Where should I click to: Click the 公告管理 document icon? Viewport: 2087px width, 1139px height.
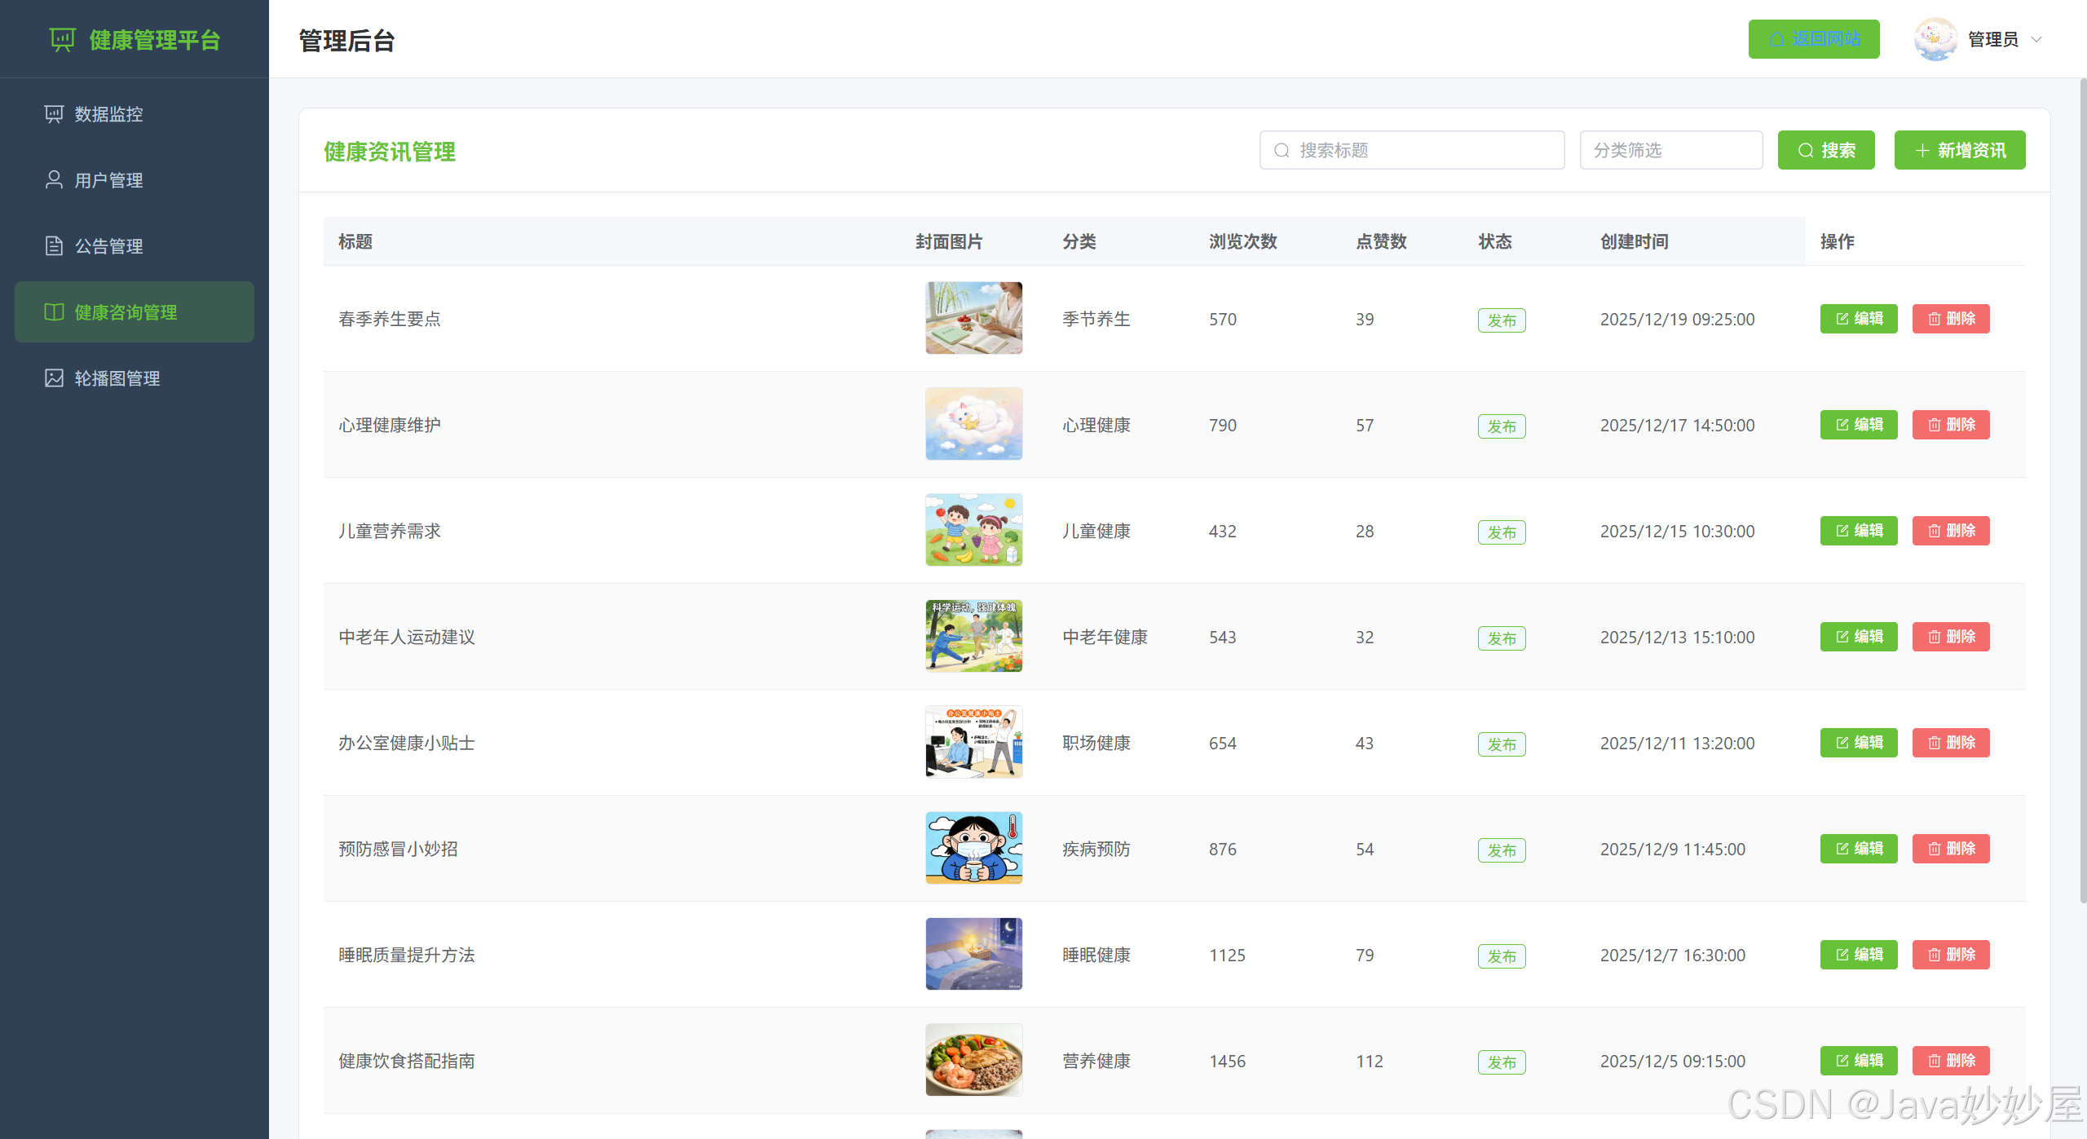tap(54, 246)
